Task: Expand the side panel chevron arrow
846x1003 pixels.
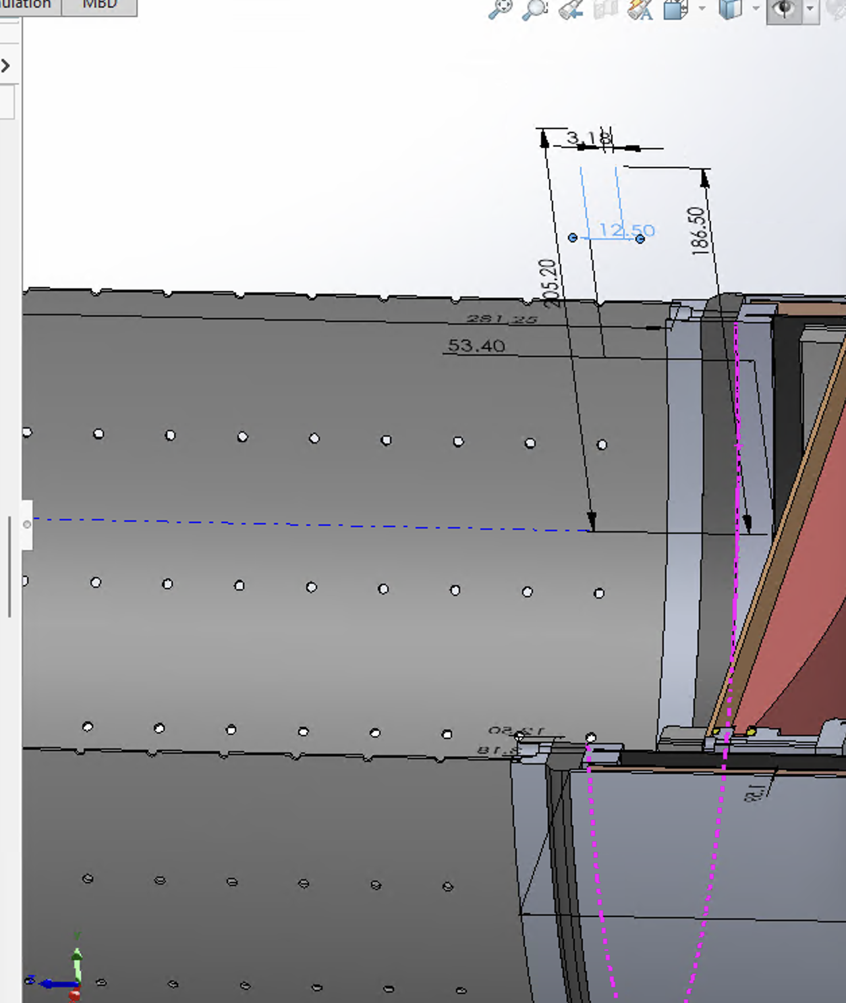Action: pos(6,65)
